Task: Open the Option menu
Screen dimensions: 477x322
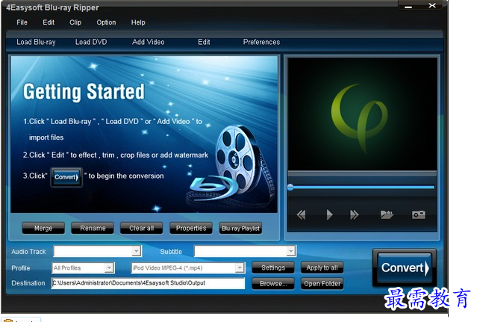Action: [106, 22]
